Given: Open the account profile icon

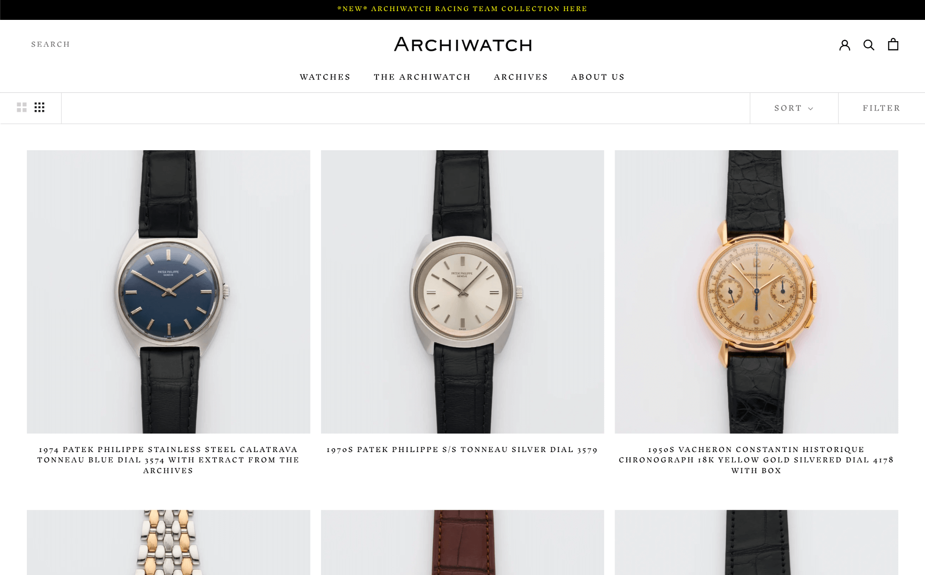Looking at the screenshot, I should pyautogui.click(x=845, y=45).
